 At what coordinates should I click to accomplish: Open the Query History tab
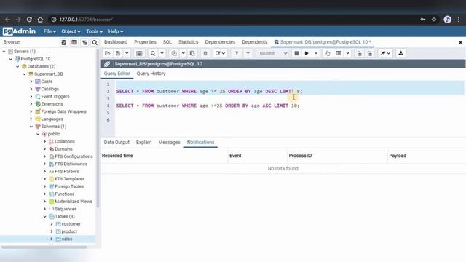coord(151,74)
